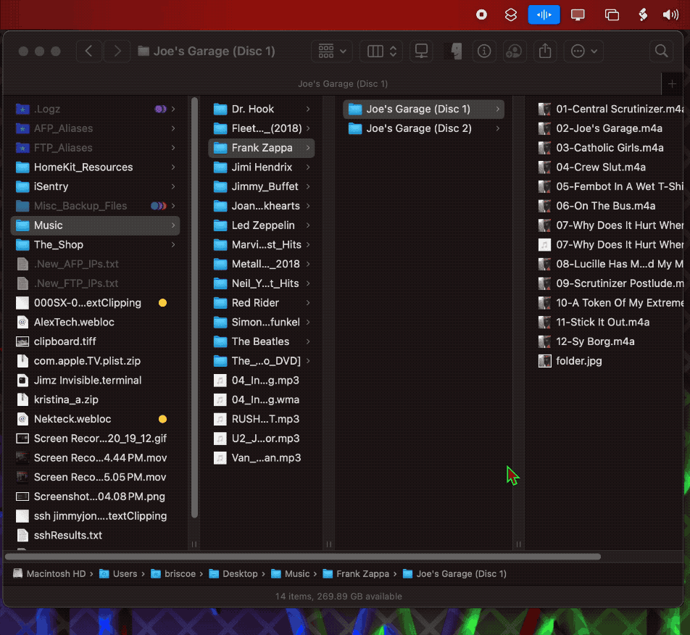Viewport: 690px width, 635px height.
Task: Select kristina_a.zip archive
Action: click(x=95, y=399)
